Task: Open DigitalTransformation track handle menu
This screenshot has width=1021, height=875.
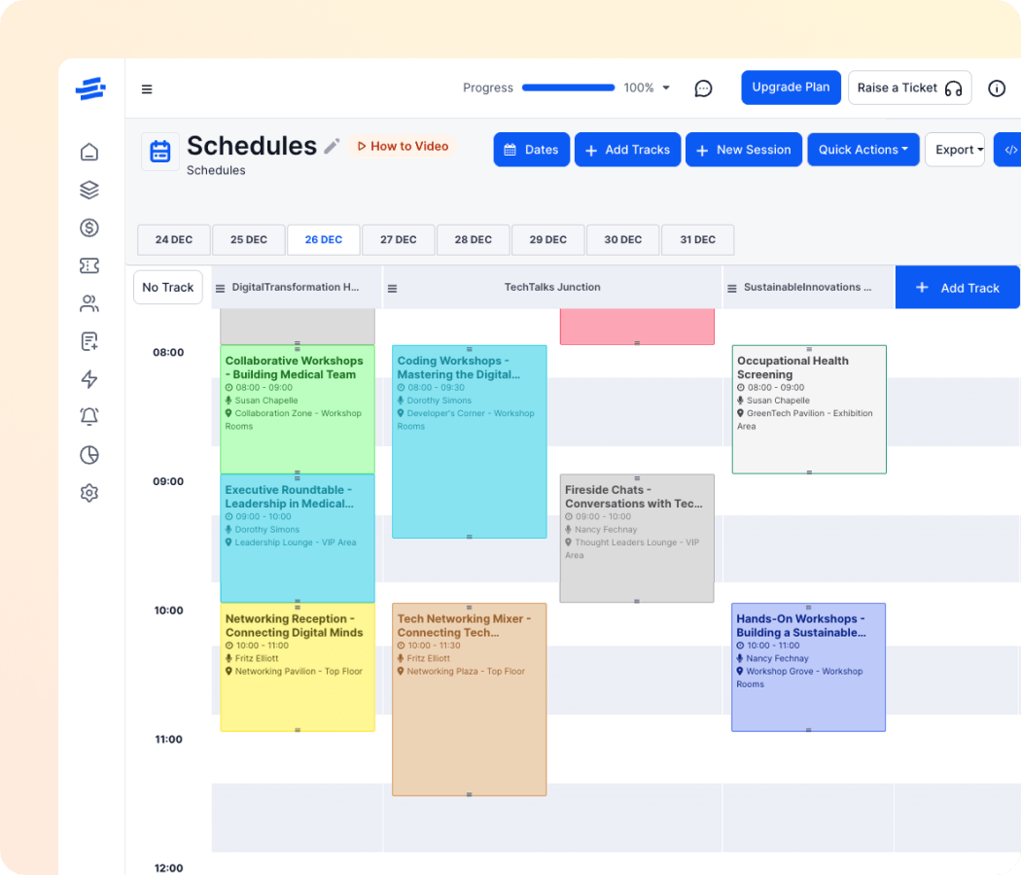Action: click(x=220, y=289)
